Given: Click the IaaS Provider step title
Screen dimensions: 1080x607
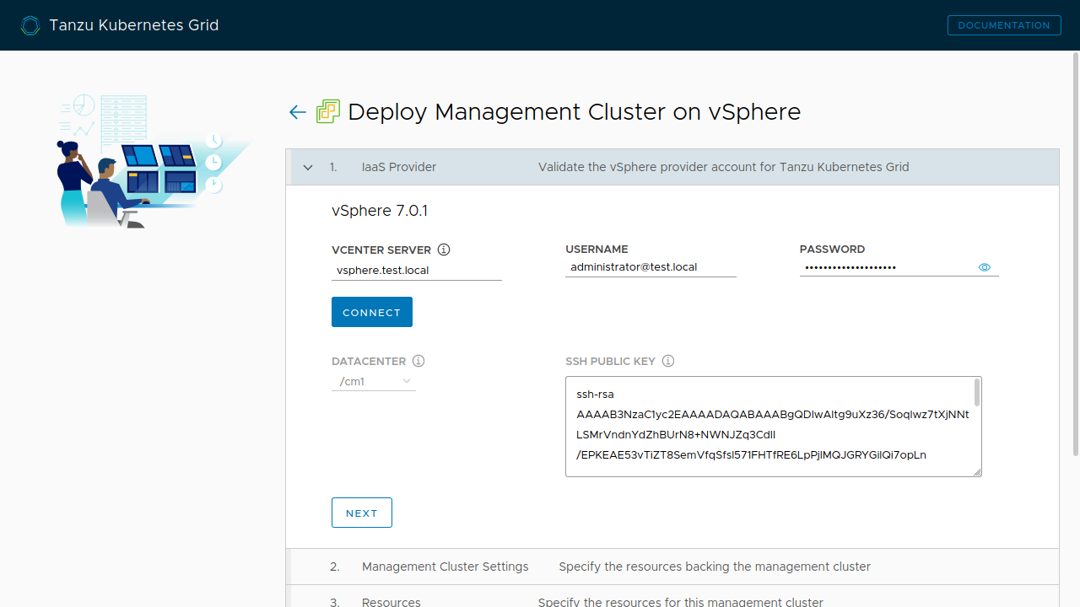Looking at the screenshot, I should (x=399, y=167).
